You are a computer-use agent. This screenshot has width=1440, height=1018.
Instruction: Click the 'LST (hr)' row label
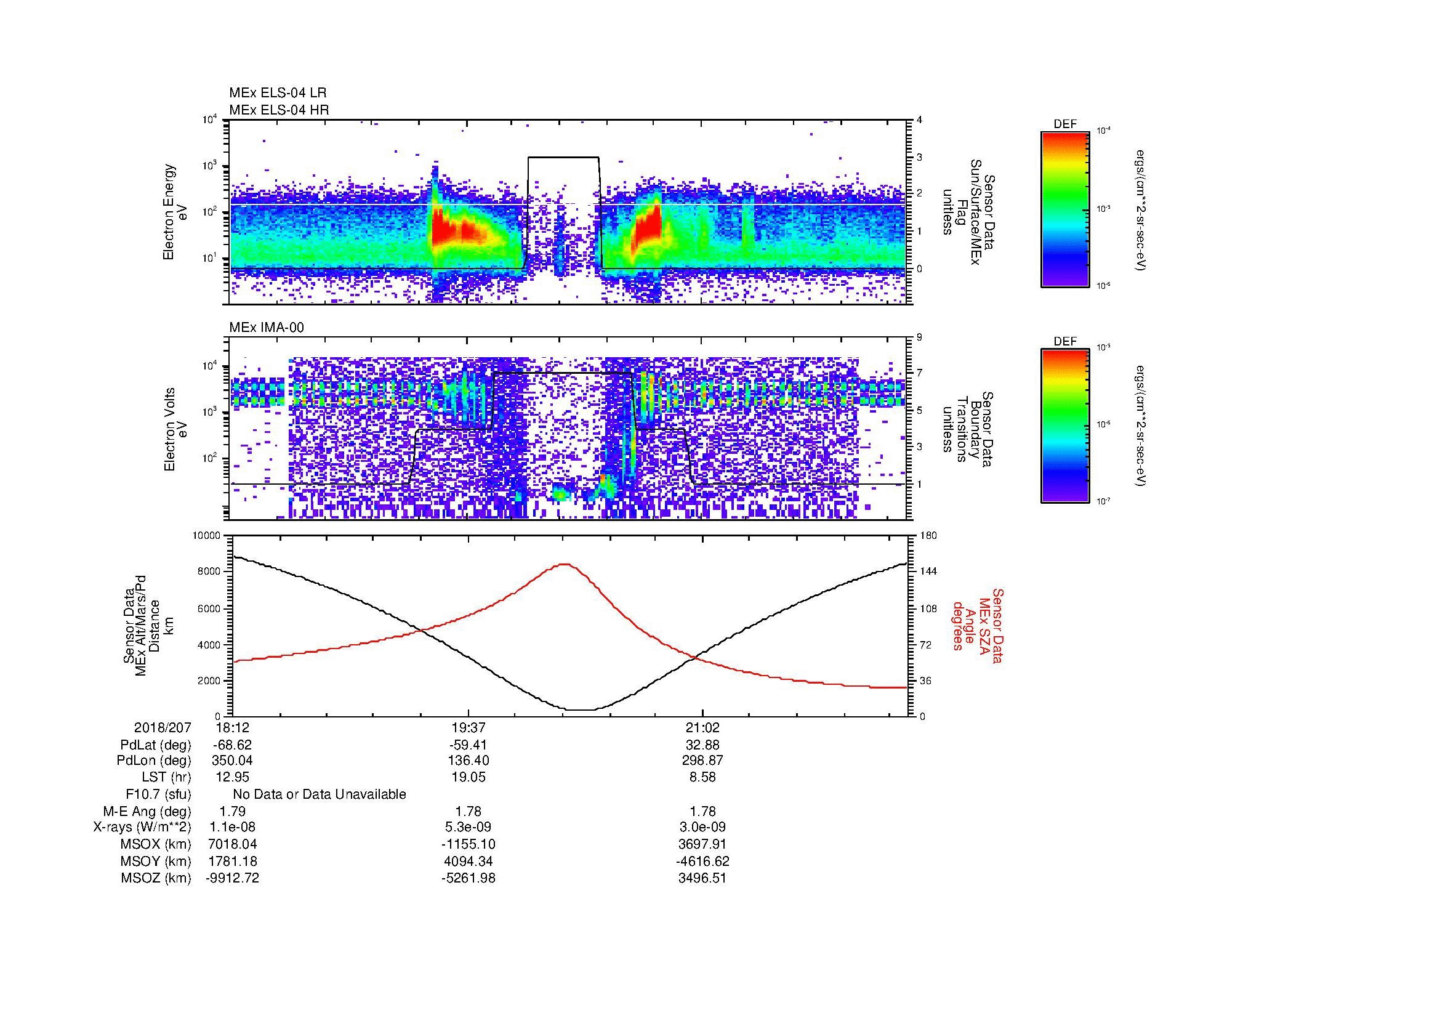pyautogui.click(x=166, y=777)
